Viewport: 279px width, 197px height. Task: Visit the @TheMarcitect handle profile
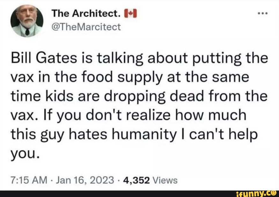tap(86, 27)
